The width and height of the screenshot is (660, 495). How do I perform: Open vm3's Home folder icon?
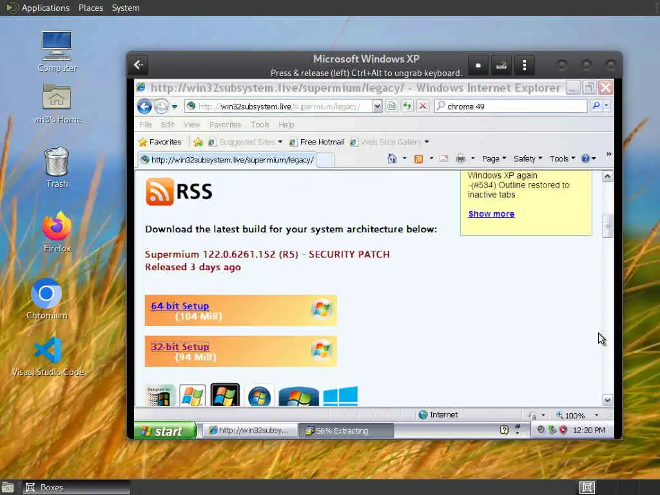(x=57, y=103)
